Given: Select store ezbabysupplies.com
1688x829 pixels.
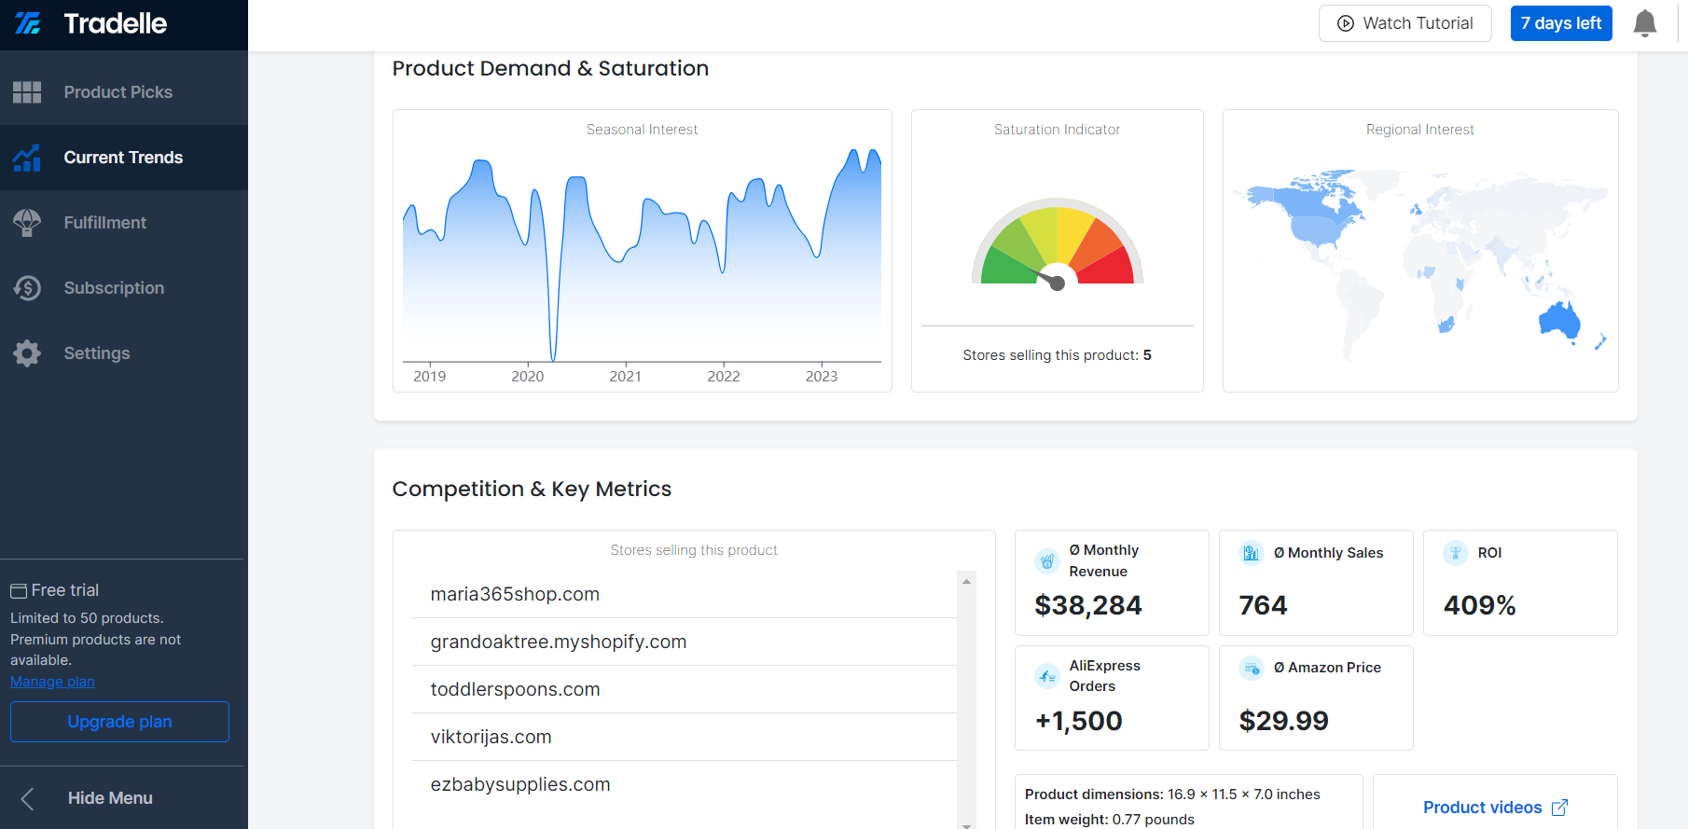Looking at the screenshot, I should (x=685, y=785).
